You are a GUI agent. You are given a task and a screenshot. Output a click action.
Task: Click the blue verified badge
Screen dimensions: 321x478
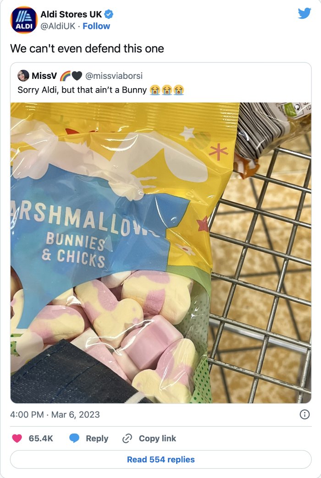(x=109, y=14)
